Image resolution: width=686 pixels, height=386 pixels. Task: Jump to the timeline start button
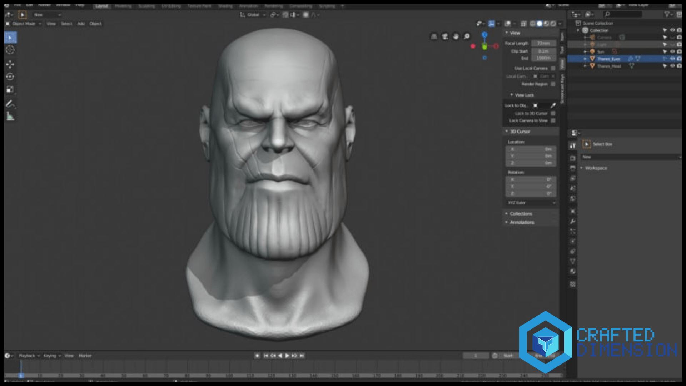click(265, 356)
